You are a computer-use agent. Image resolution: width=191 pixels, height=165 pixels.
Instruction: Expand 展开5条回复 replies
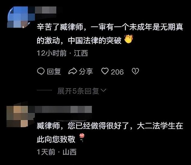point(78,91)
